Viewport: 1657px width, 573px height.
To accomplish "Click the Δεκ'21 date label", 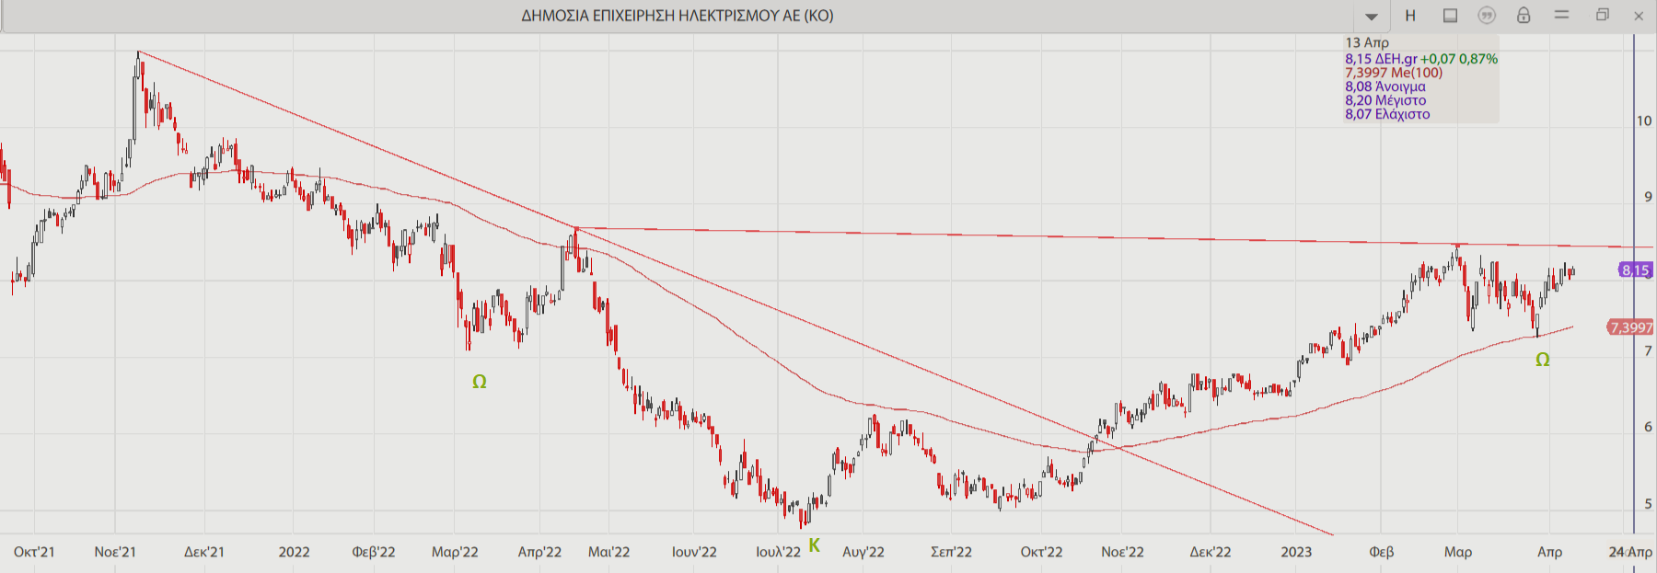I will [x=204, y=552].
